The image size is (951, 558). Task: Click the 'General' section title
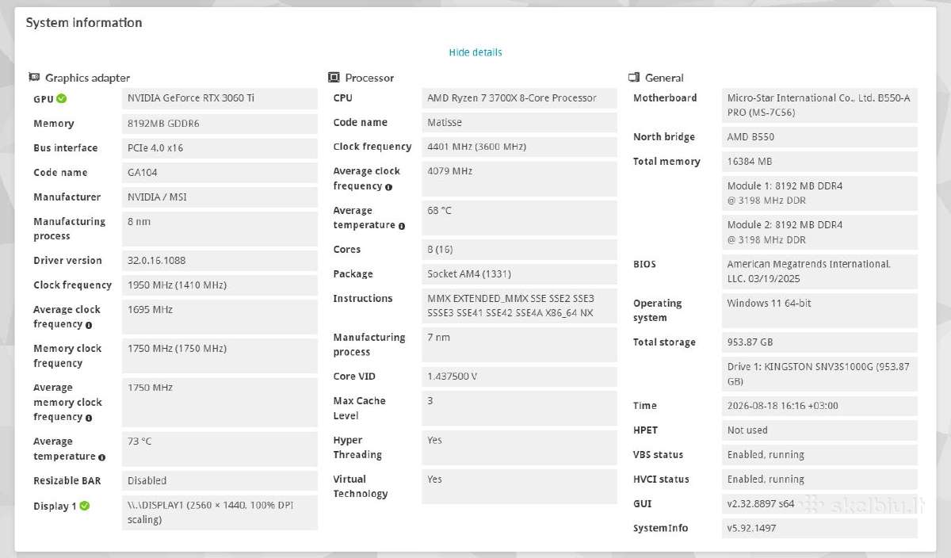point(664,78)
